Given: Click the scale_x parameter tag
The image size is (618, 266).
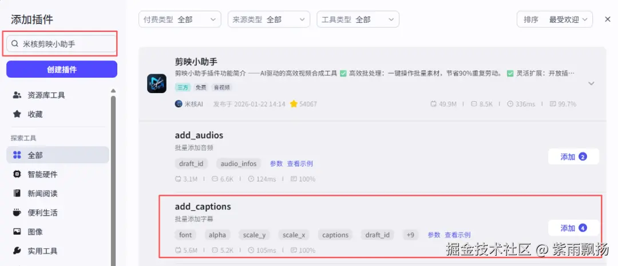Looking at the screenshot, I should (294, 235).
